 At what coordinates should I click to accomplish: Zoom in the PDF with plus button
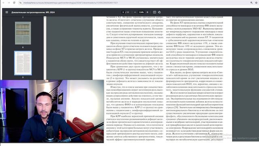tap(147, 12)
